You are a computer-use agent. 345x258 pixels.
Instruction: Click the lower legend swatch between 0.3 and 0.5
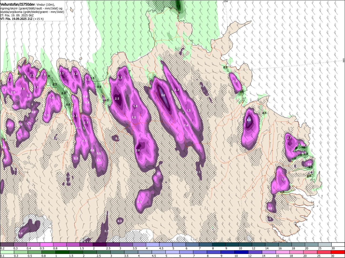coord(21,252)
